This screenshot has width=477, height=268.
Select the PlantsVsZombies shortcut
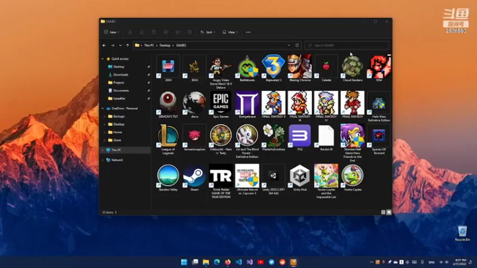pyautogui.click(x=274, y=136)
